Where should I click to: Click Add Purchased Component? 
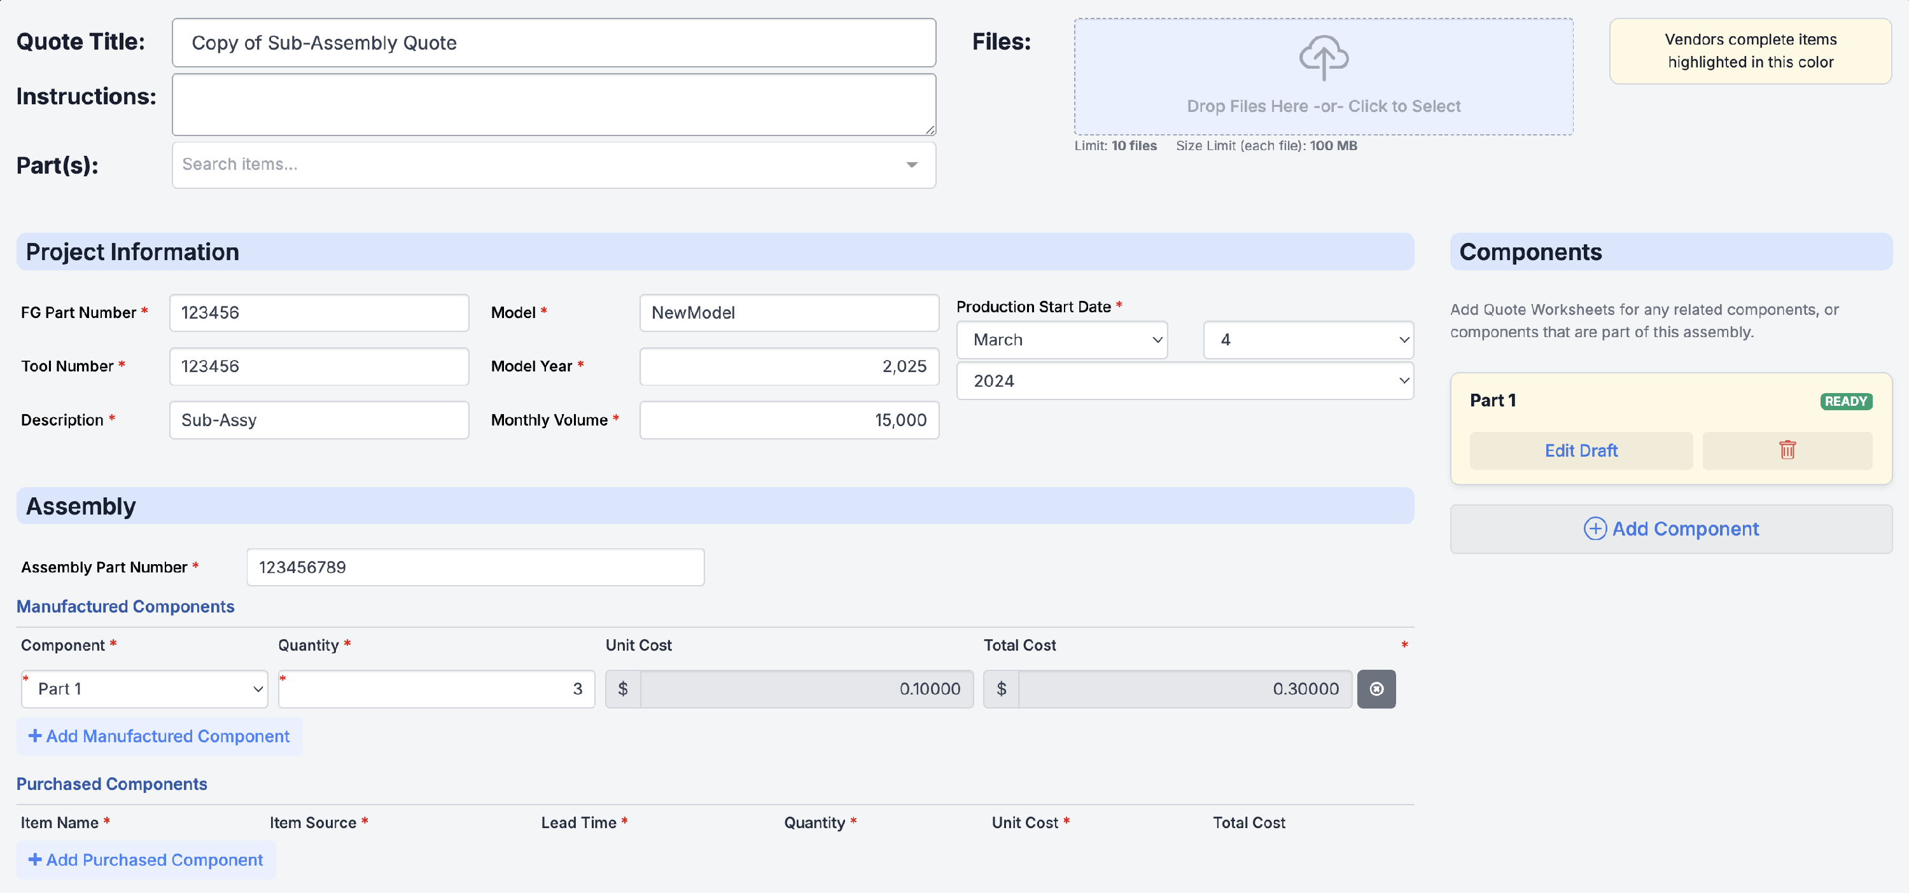pyautogui.click(x=146, y=860)
